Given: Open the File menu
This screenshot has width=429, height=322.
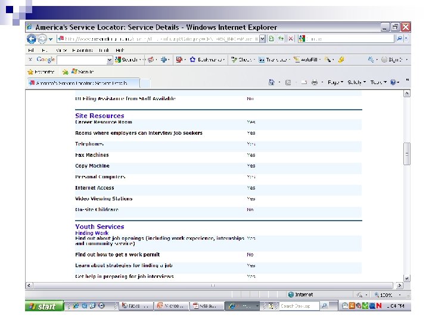Looking at the screenshot, I should pos(31,50).
